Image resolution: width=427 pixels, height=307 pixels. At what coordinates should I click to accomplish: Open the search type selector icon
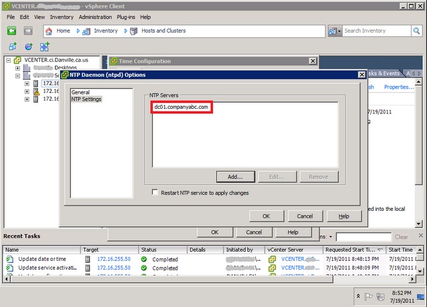coord(335,31)
